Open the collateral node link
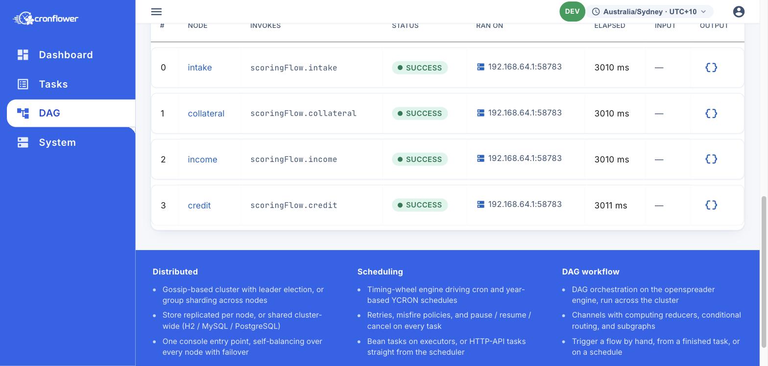 pos(206,114)
